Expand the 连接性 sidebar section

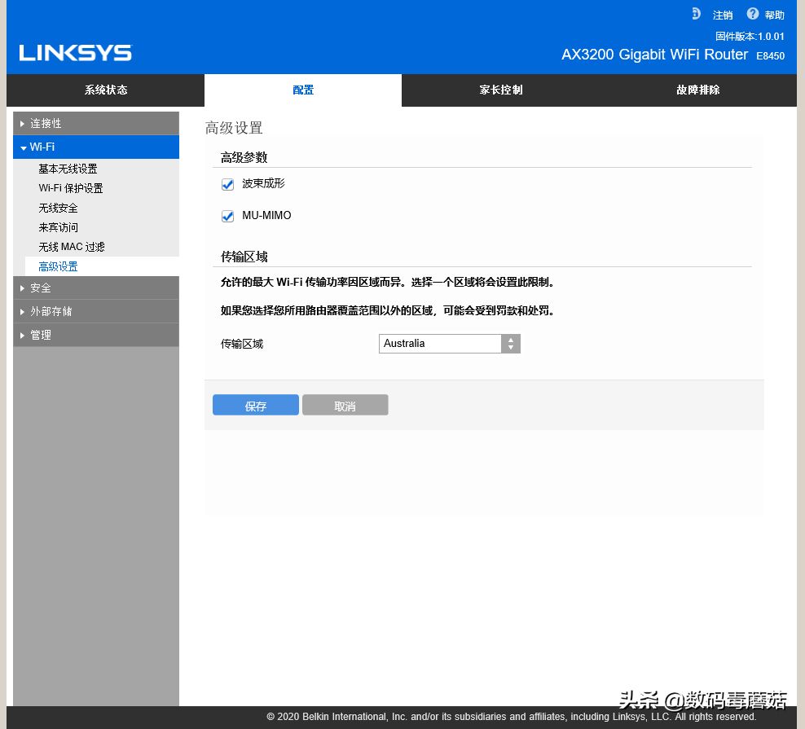click(x=96, y=123)
